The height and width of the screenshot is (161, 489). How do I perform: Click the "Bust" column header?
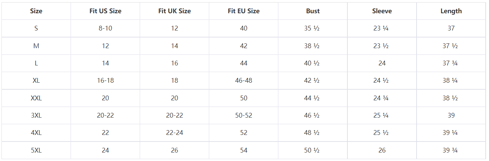click(313, 11)
